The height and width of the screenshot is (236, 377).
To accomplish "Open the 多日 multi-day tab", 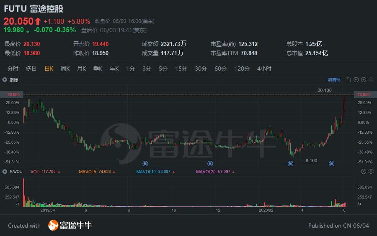I will [31, 69].
